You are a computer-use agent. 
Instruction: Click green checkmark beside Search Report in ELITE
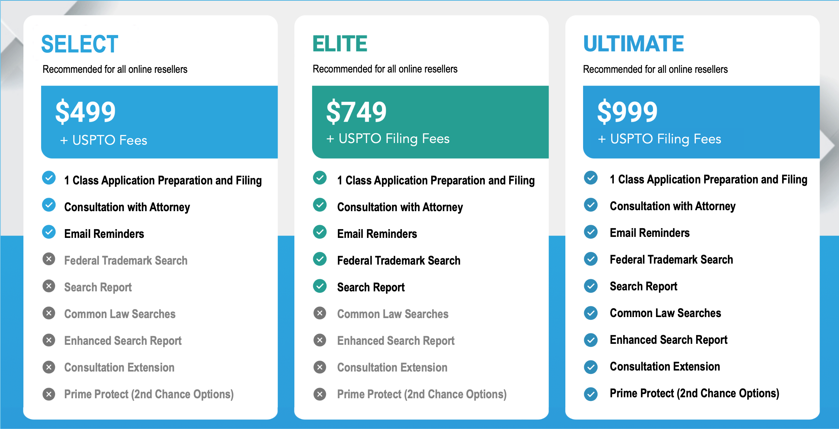320,286
